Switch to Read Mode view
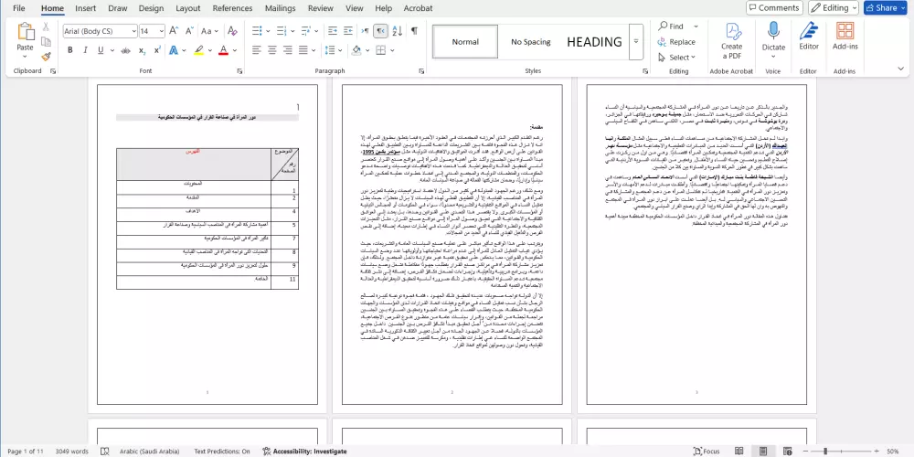This screenshot has width=914, height=457. click(x=739, y=452)
